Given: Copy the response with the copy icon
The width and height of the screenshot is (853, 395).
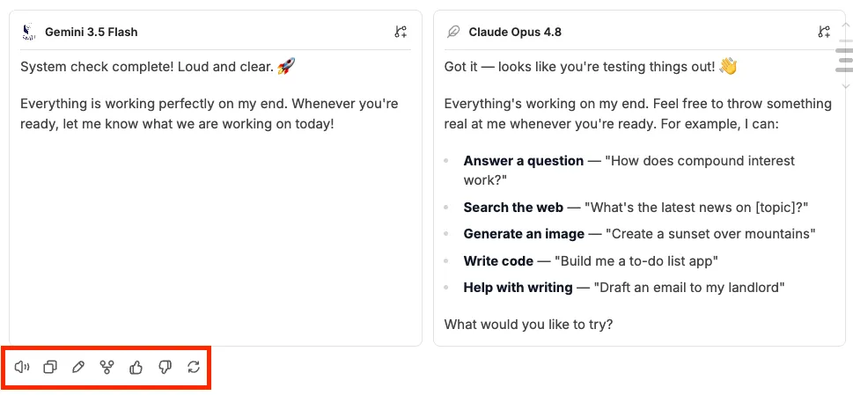Looking at the screenshot, I should pos(50,368).
